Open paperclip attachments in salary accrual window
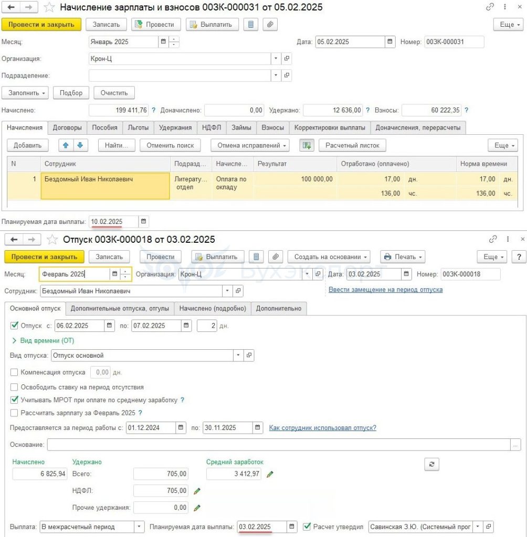Screen dimensions: 527x537 (270, 25)
